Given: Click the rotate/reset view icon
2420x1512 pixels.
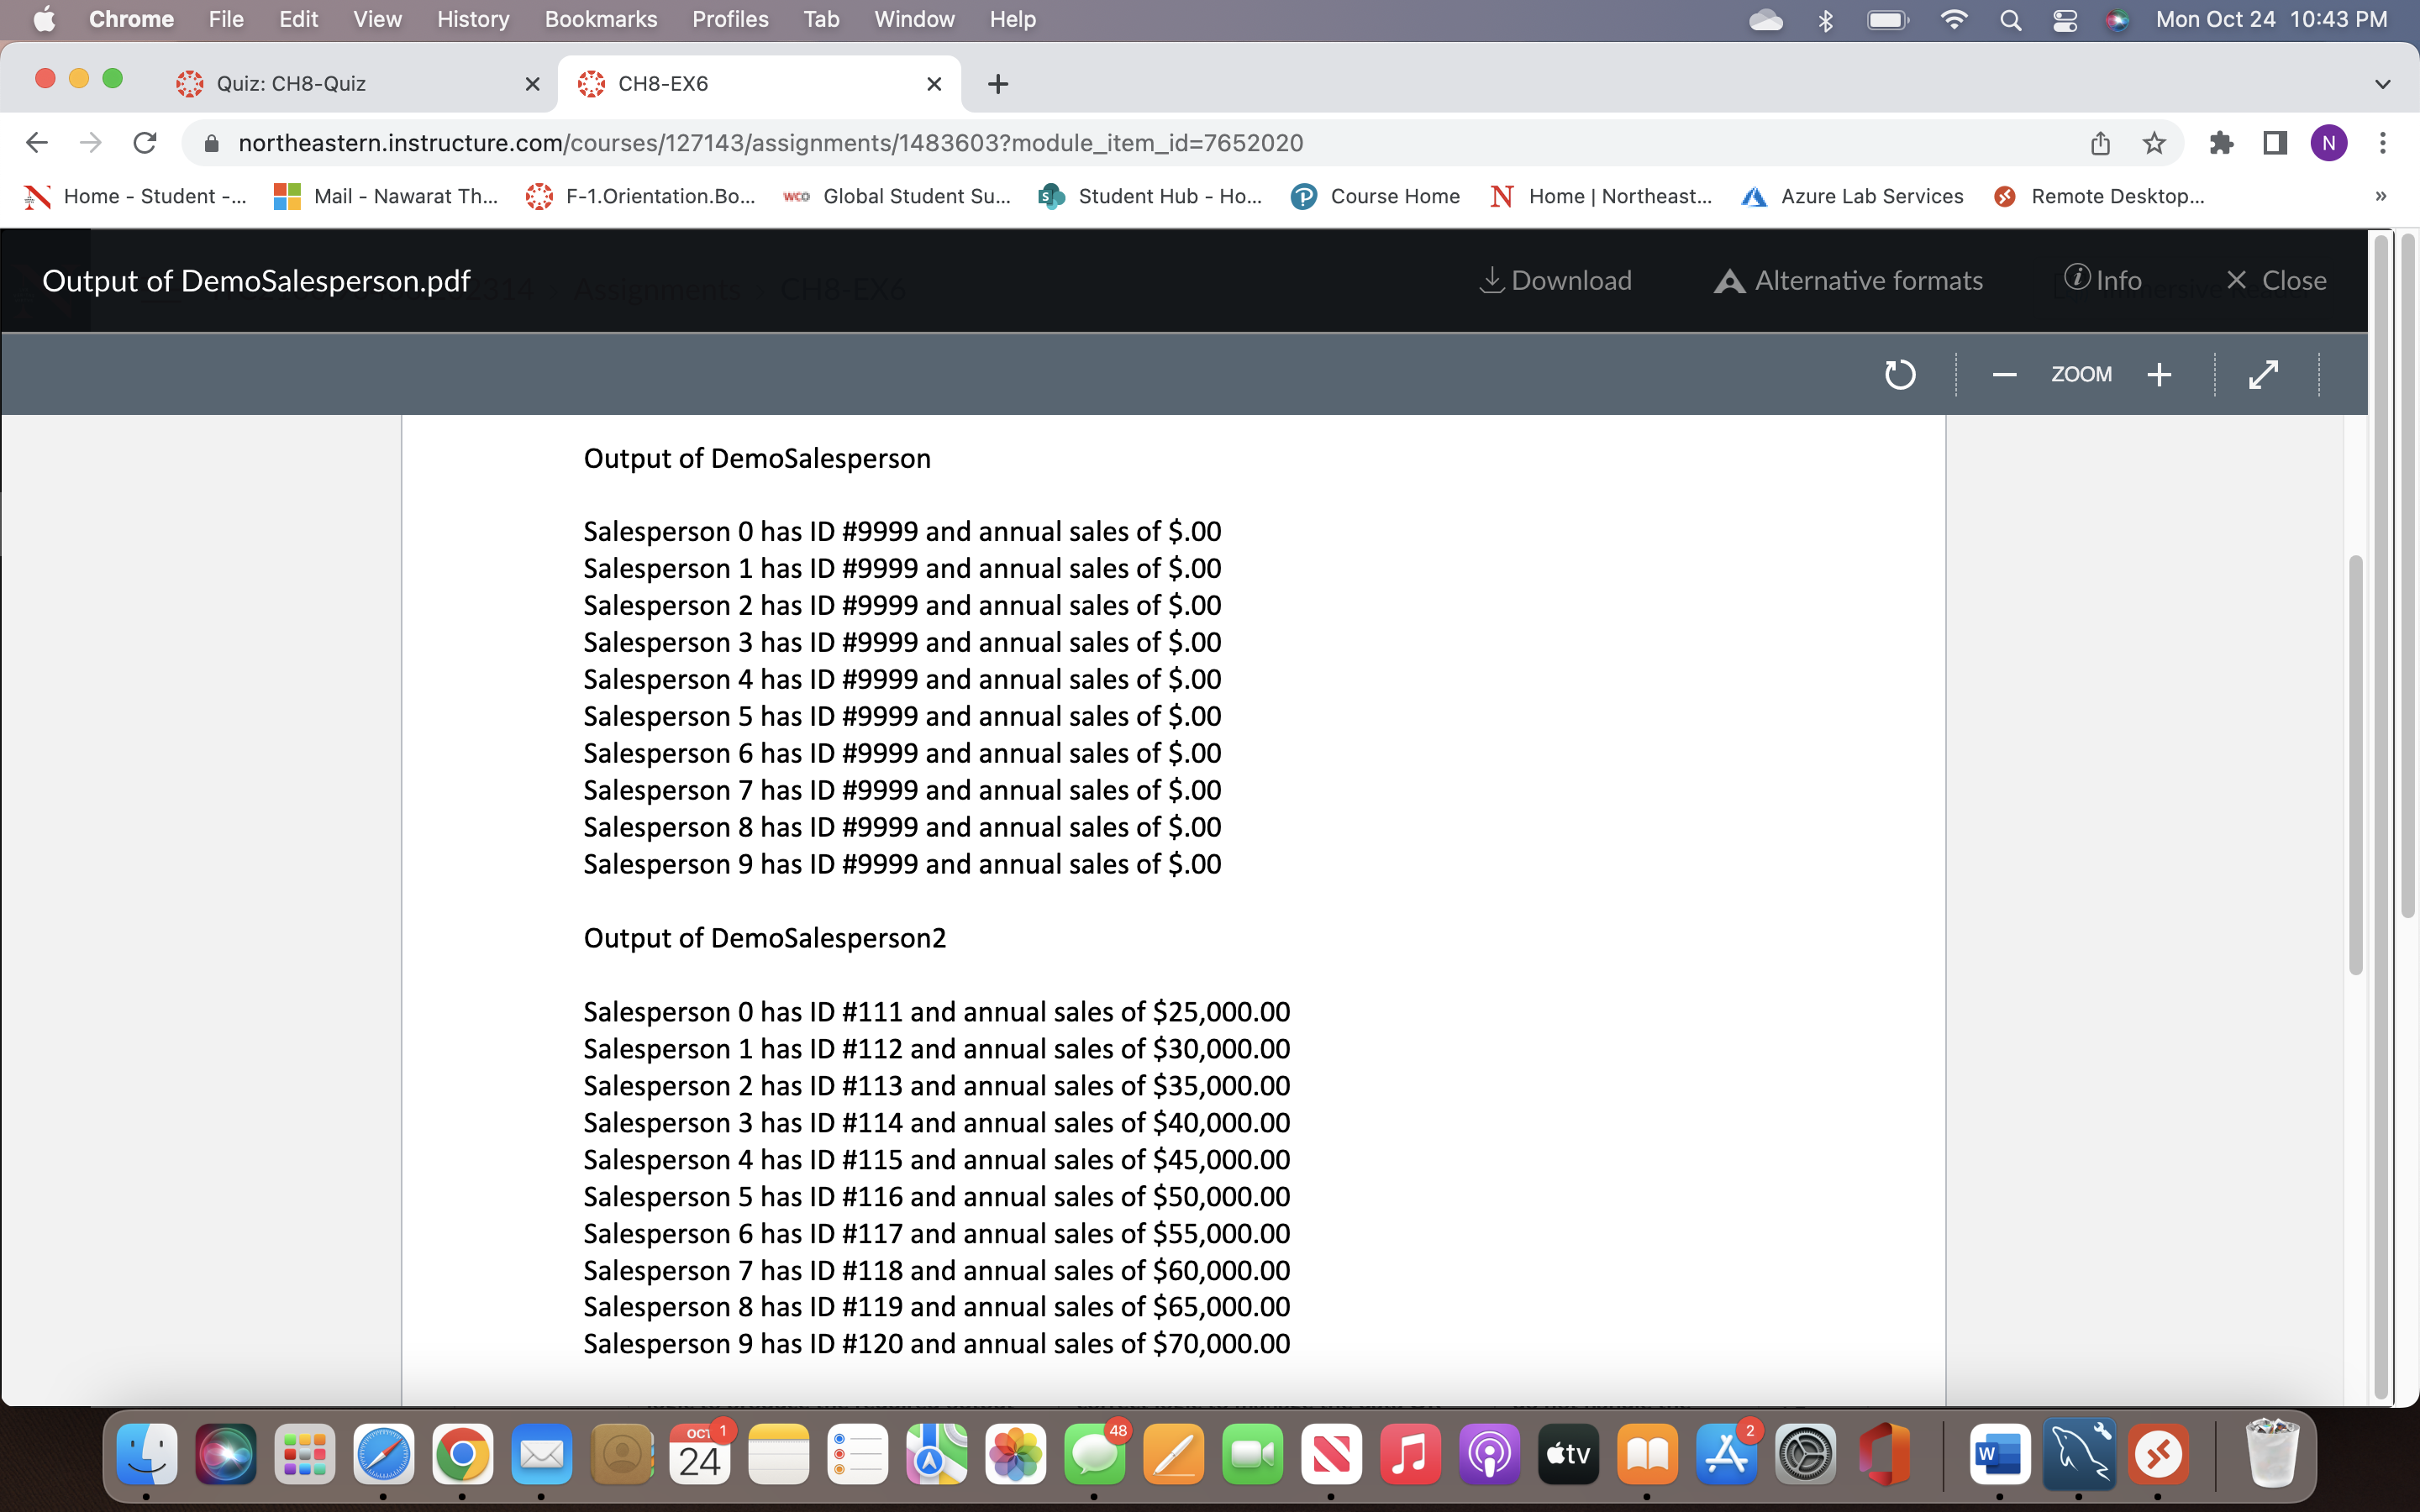Looking at the screenshot, I should tap(1901, 371).
